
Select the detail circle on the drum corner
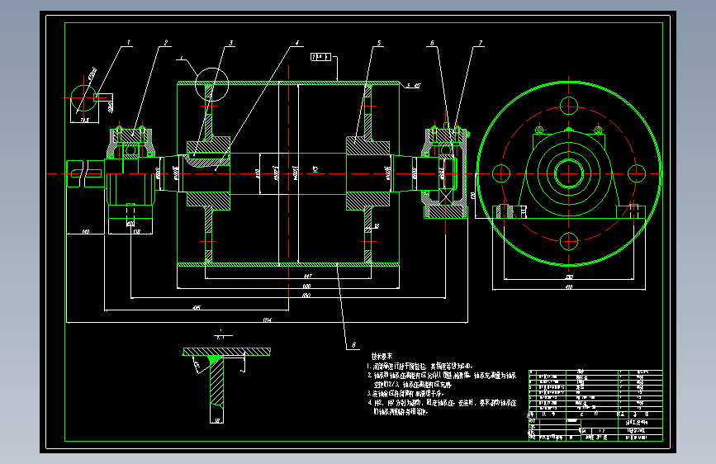[x=212, y=84]
